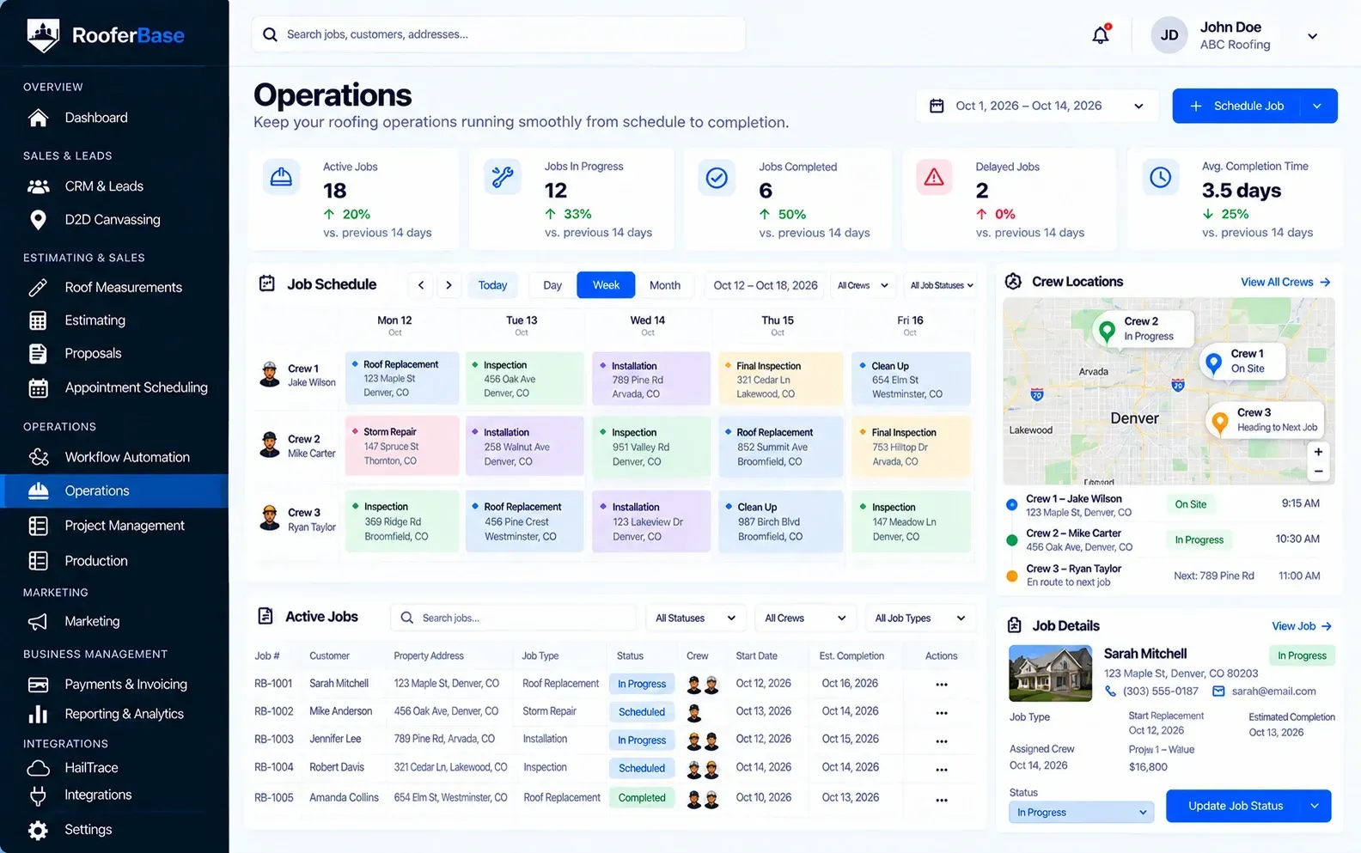Select the Storm Repair job card for Crew 2

point(402,446)
